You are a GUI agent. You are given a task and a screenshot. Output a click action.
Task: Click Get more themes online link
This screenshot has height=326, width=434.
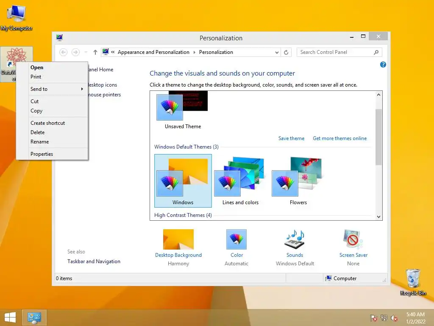coord(339,138)
